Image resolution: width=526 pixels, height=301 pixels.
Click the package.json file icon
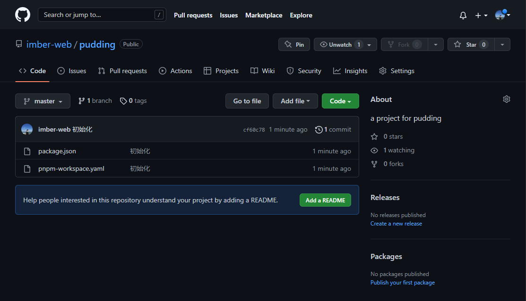pyautogui.click(x=27, y=151)
